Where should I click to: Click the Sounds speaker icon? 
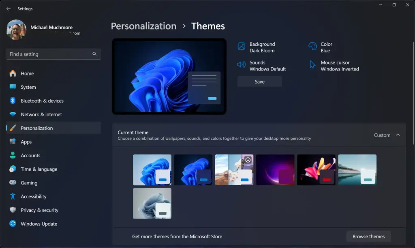click(242, 64)
